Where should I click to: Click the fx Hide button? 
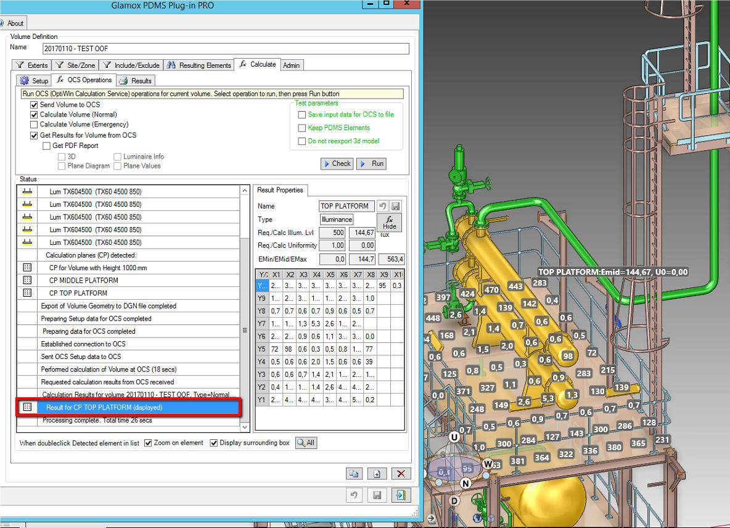[389, 223]
